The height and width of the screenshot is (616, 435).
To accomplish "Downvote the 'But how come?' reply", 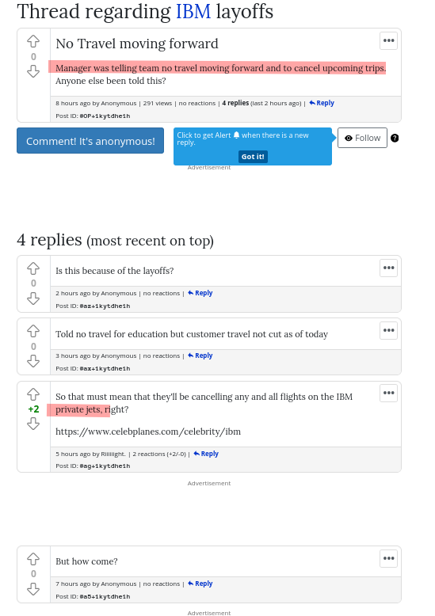I will click(x=33, y=589).
